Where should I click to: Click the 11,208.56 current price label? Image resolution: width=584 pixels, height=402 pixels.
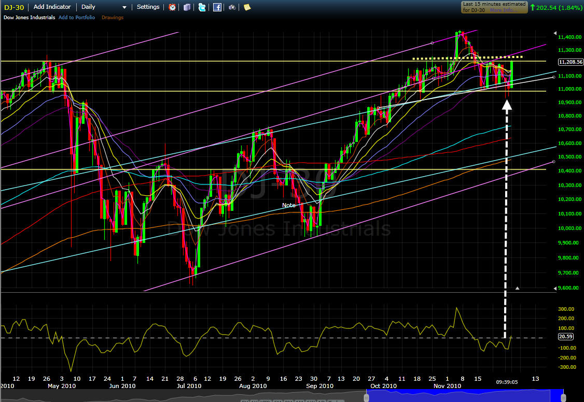(571, 62)
